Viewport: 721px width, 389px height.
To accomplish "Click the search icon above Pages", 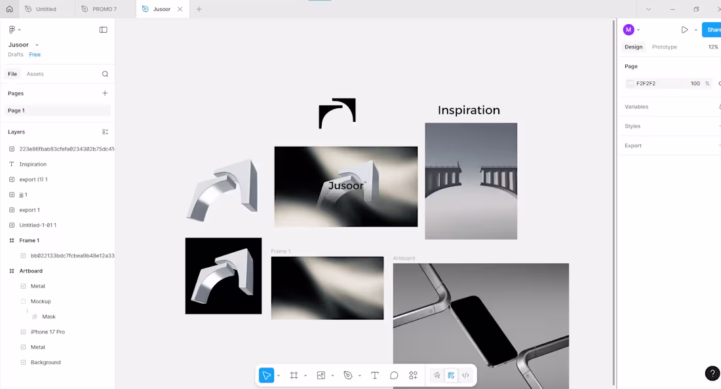I will tap(105, 73).
